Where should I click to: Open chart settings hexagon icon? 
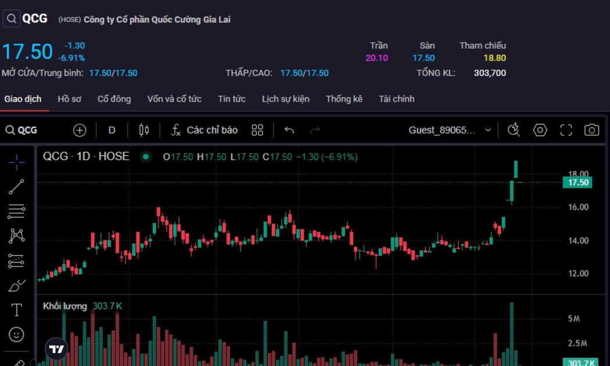(x=540, y=130)
